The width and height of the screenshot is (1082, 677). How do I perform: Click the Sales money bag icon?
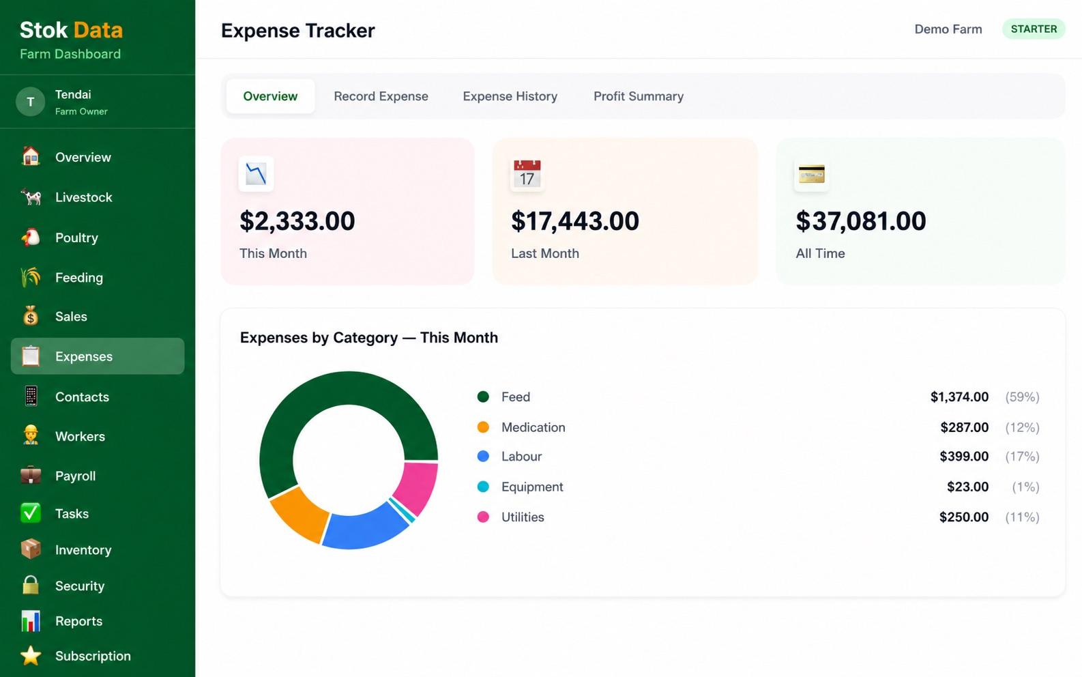[x=31, y=316]
